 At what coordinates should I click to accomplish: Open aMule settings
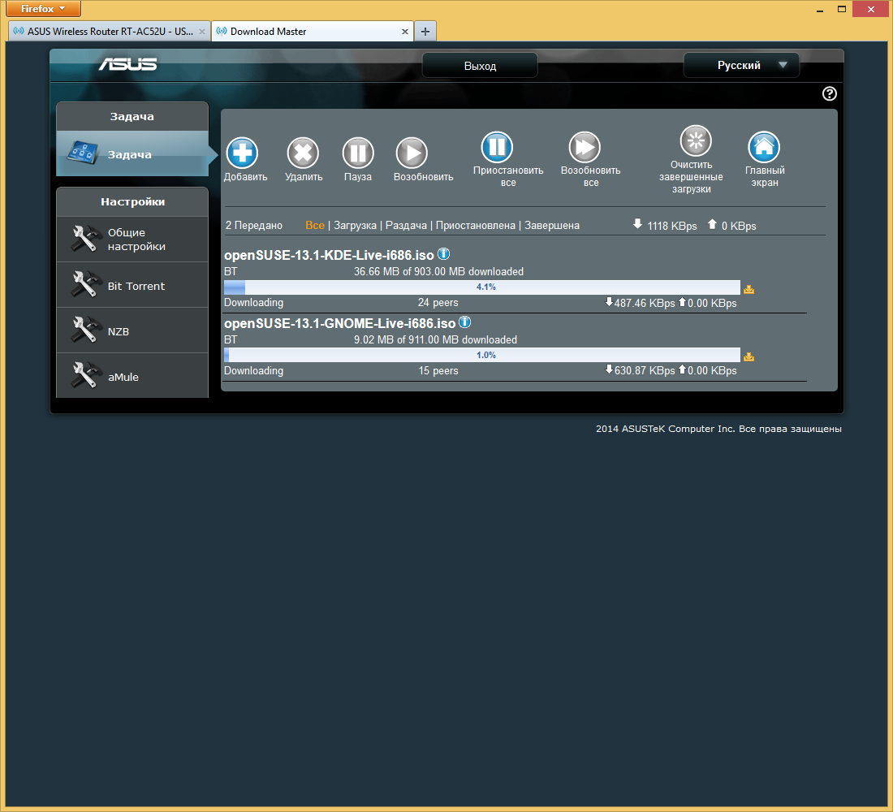[x=132, y=376]
